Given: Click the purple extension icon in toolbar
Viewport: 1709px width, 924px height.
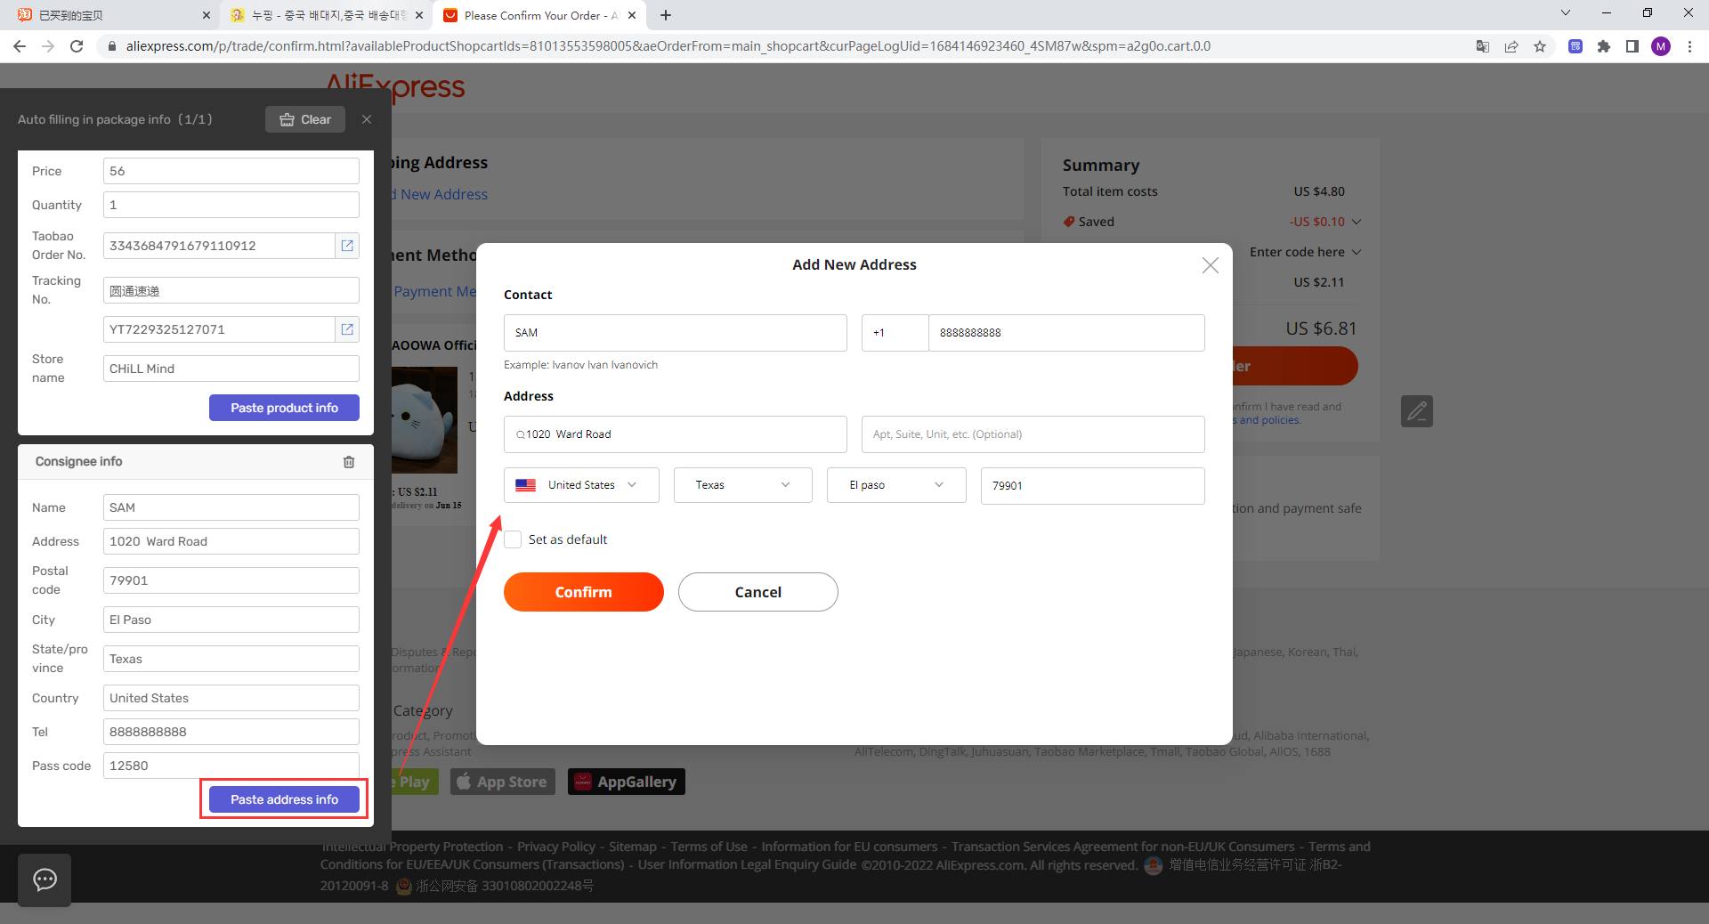Looking at the screenshot, I should (1575, 46).
